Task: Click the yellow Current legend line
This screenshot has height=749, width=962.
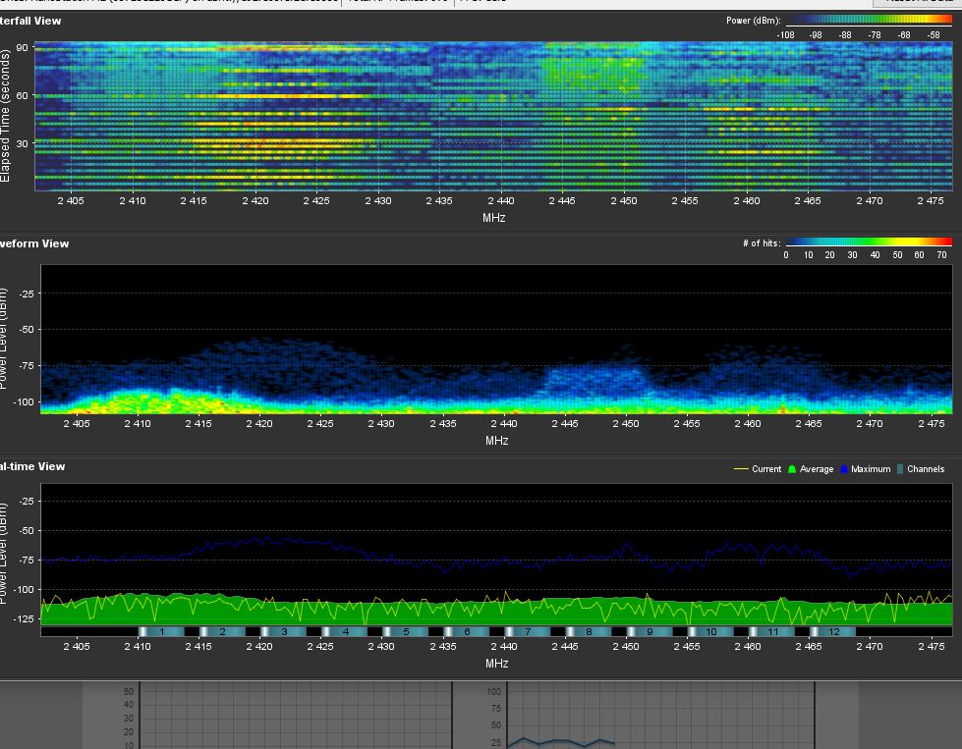Action: coord(741,469)
